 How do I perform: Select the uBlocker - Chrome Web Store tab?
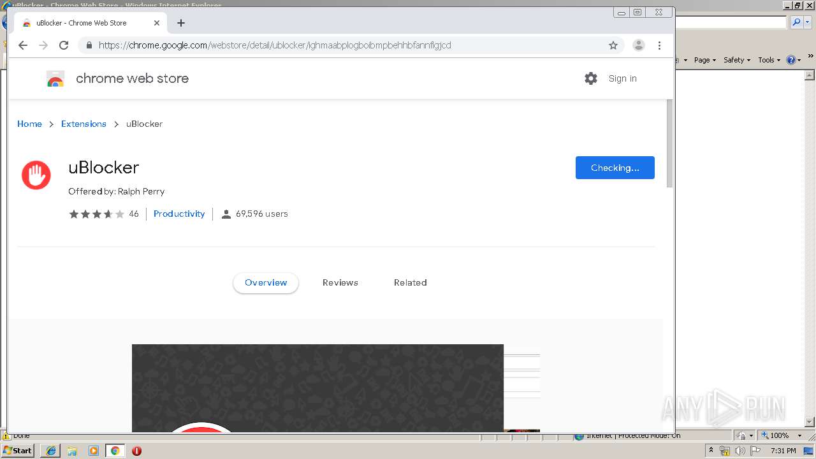click(x=90, y=23)
